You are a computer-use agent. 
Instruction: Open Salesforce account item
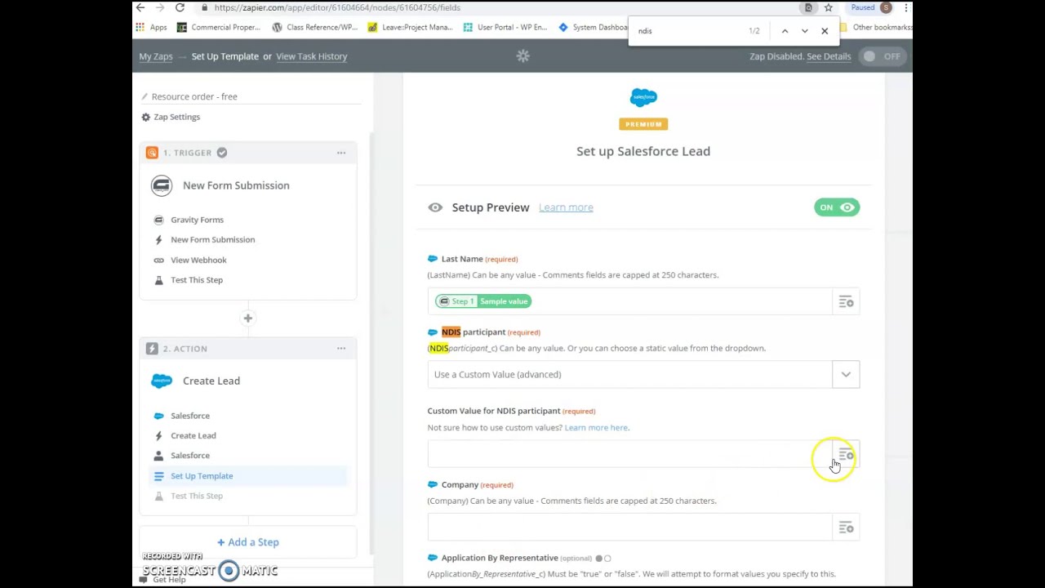click(189, 456)
